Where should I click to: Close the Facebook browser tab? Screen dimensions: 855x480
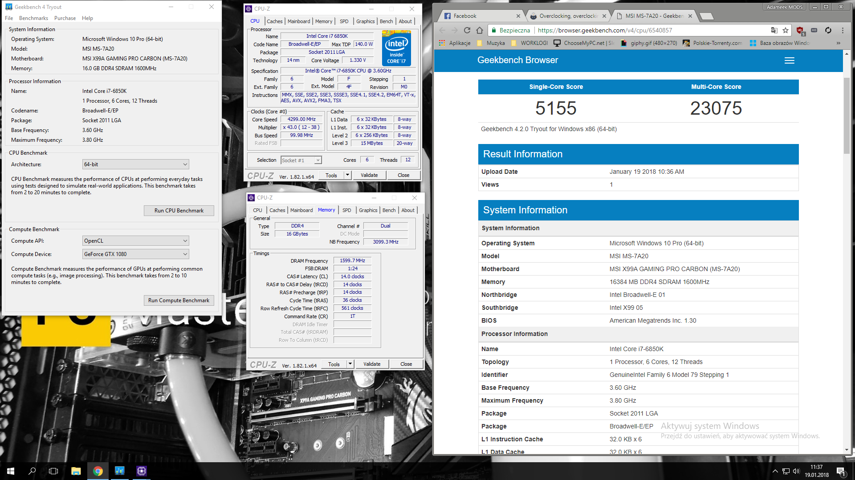(x=518, y=16)
